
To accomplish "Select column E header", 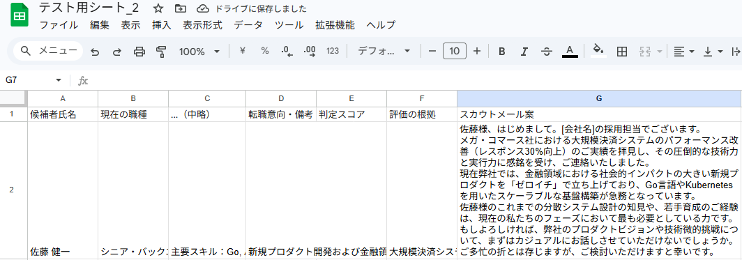I will (x=351, y=98).
